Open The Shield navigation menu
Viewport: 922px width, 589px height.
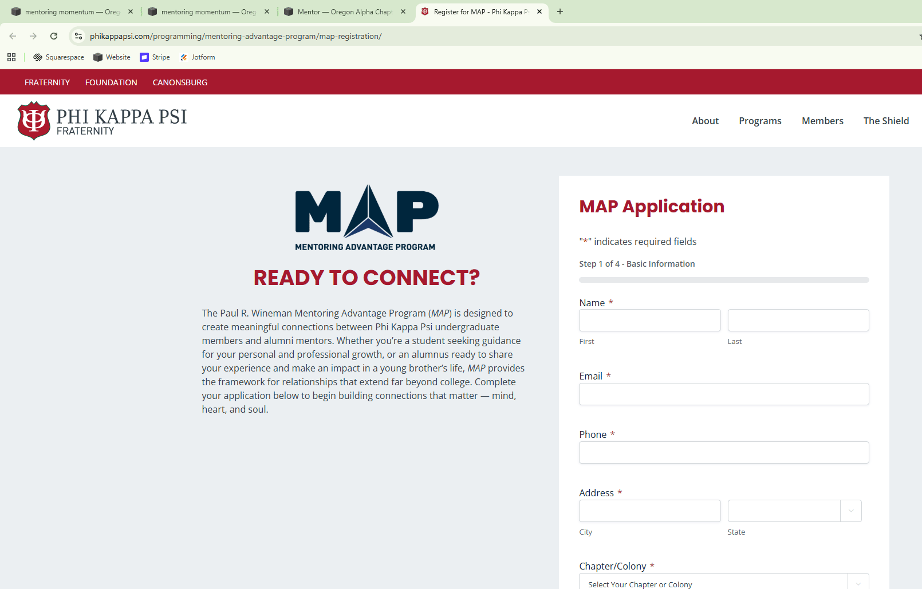(x=886, y=121)
